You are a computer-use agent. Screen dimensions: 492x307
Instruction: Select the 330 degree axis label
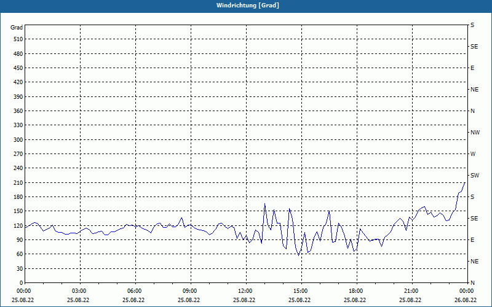(x=18, y=125)
